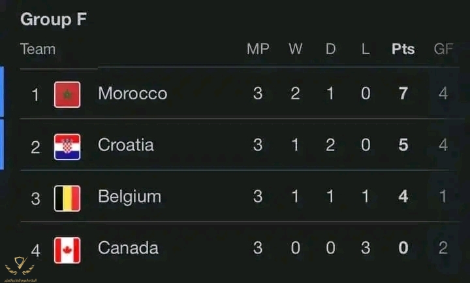Image resolution: width=470 pixels, height=283 pixels.
Task: Click Croatia's 5 points value
Action: (x=403, y=145)
